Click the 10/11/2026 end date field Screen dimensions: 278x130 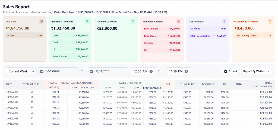[x=108, y=71]
